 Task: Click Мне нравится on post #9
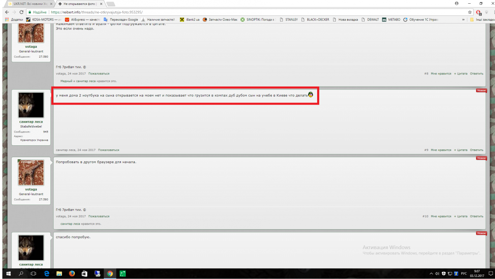coord(441,150)
